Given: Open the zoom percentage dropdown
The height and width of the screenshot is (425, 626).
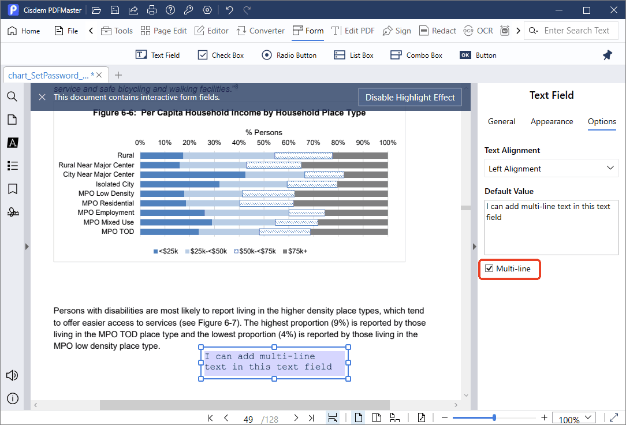Looking at the screenshot, I should tap(588, 417).
